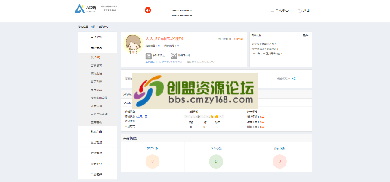Select 订单管理 from the sidebar menu

point(96,106)
